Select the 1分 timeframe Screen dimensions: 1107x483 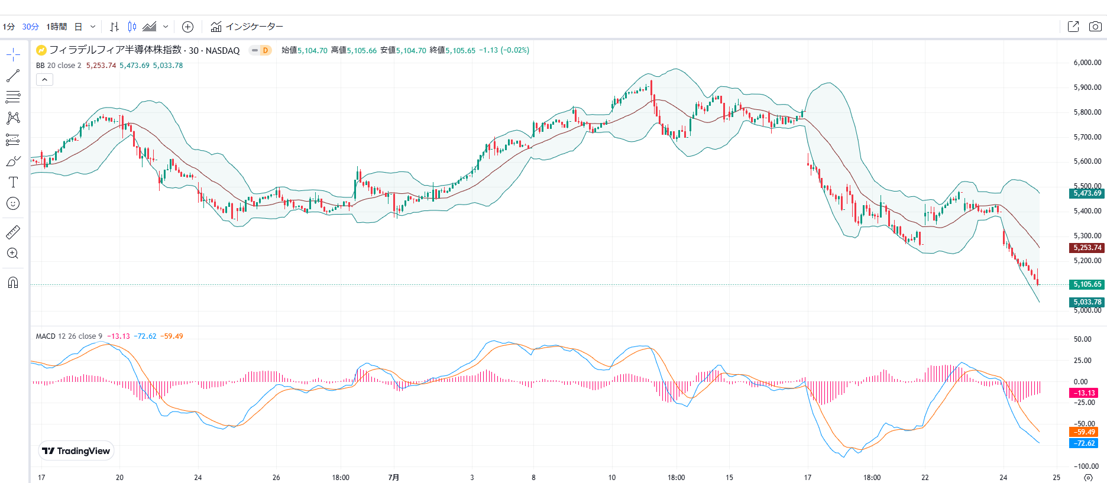click(x=8, y=27)
